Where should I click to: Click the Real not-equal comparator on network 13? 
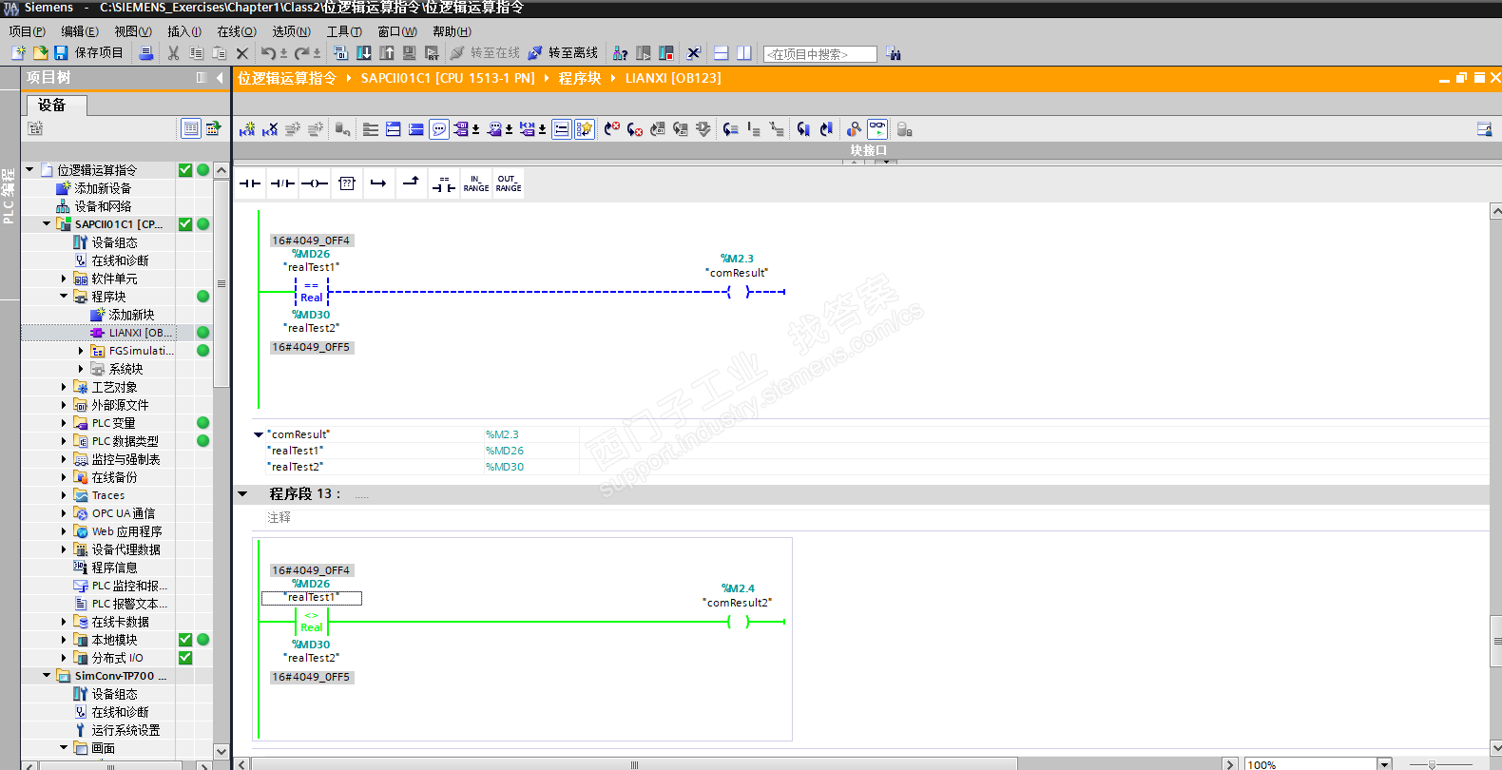point(312,622)
